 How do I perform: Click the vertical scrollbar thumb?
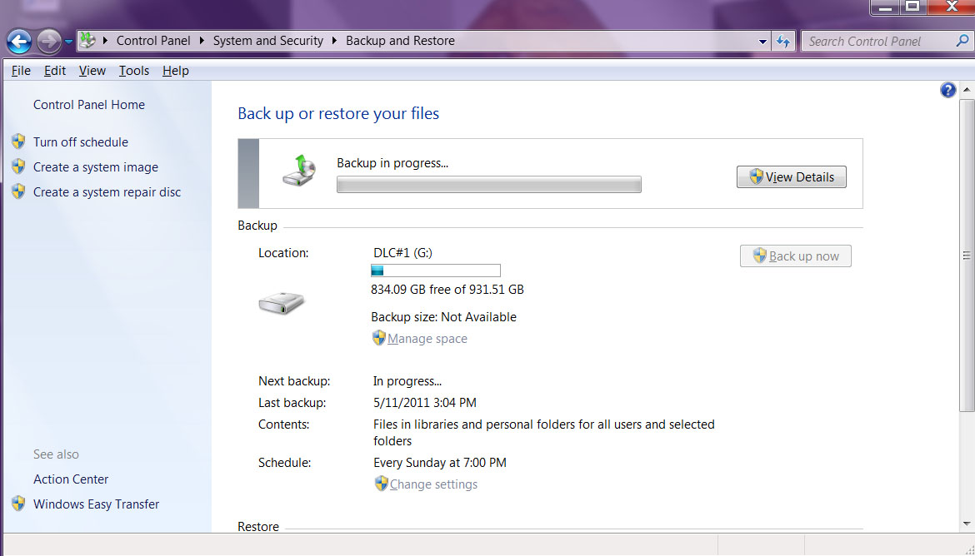[967, 256]
